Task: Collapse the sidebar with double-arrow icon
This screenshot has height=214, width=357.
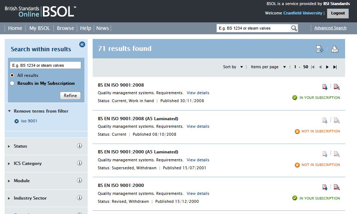Action: tap(82, 44)
